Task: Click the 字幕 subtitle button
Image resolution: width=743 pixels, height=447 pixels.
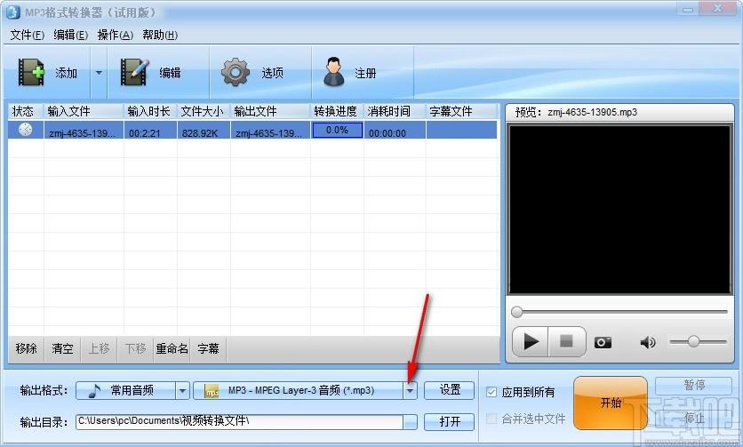Action: coord(209,349)
